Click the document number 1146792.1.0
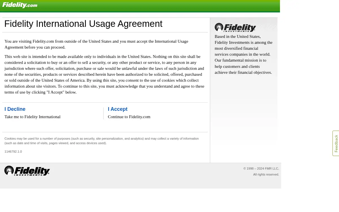This screenshot has width=339, height=212. (13, 152)
